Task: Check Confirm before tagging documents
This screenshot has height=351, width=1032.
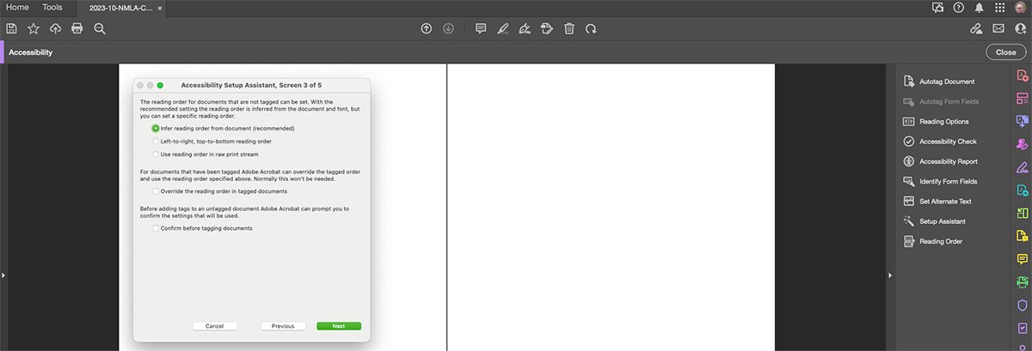Action: 156,228
